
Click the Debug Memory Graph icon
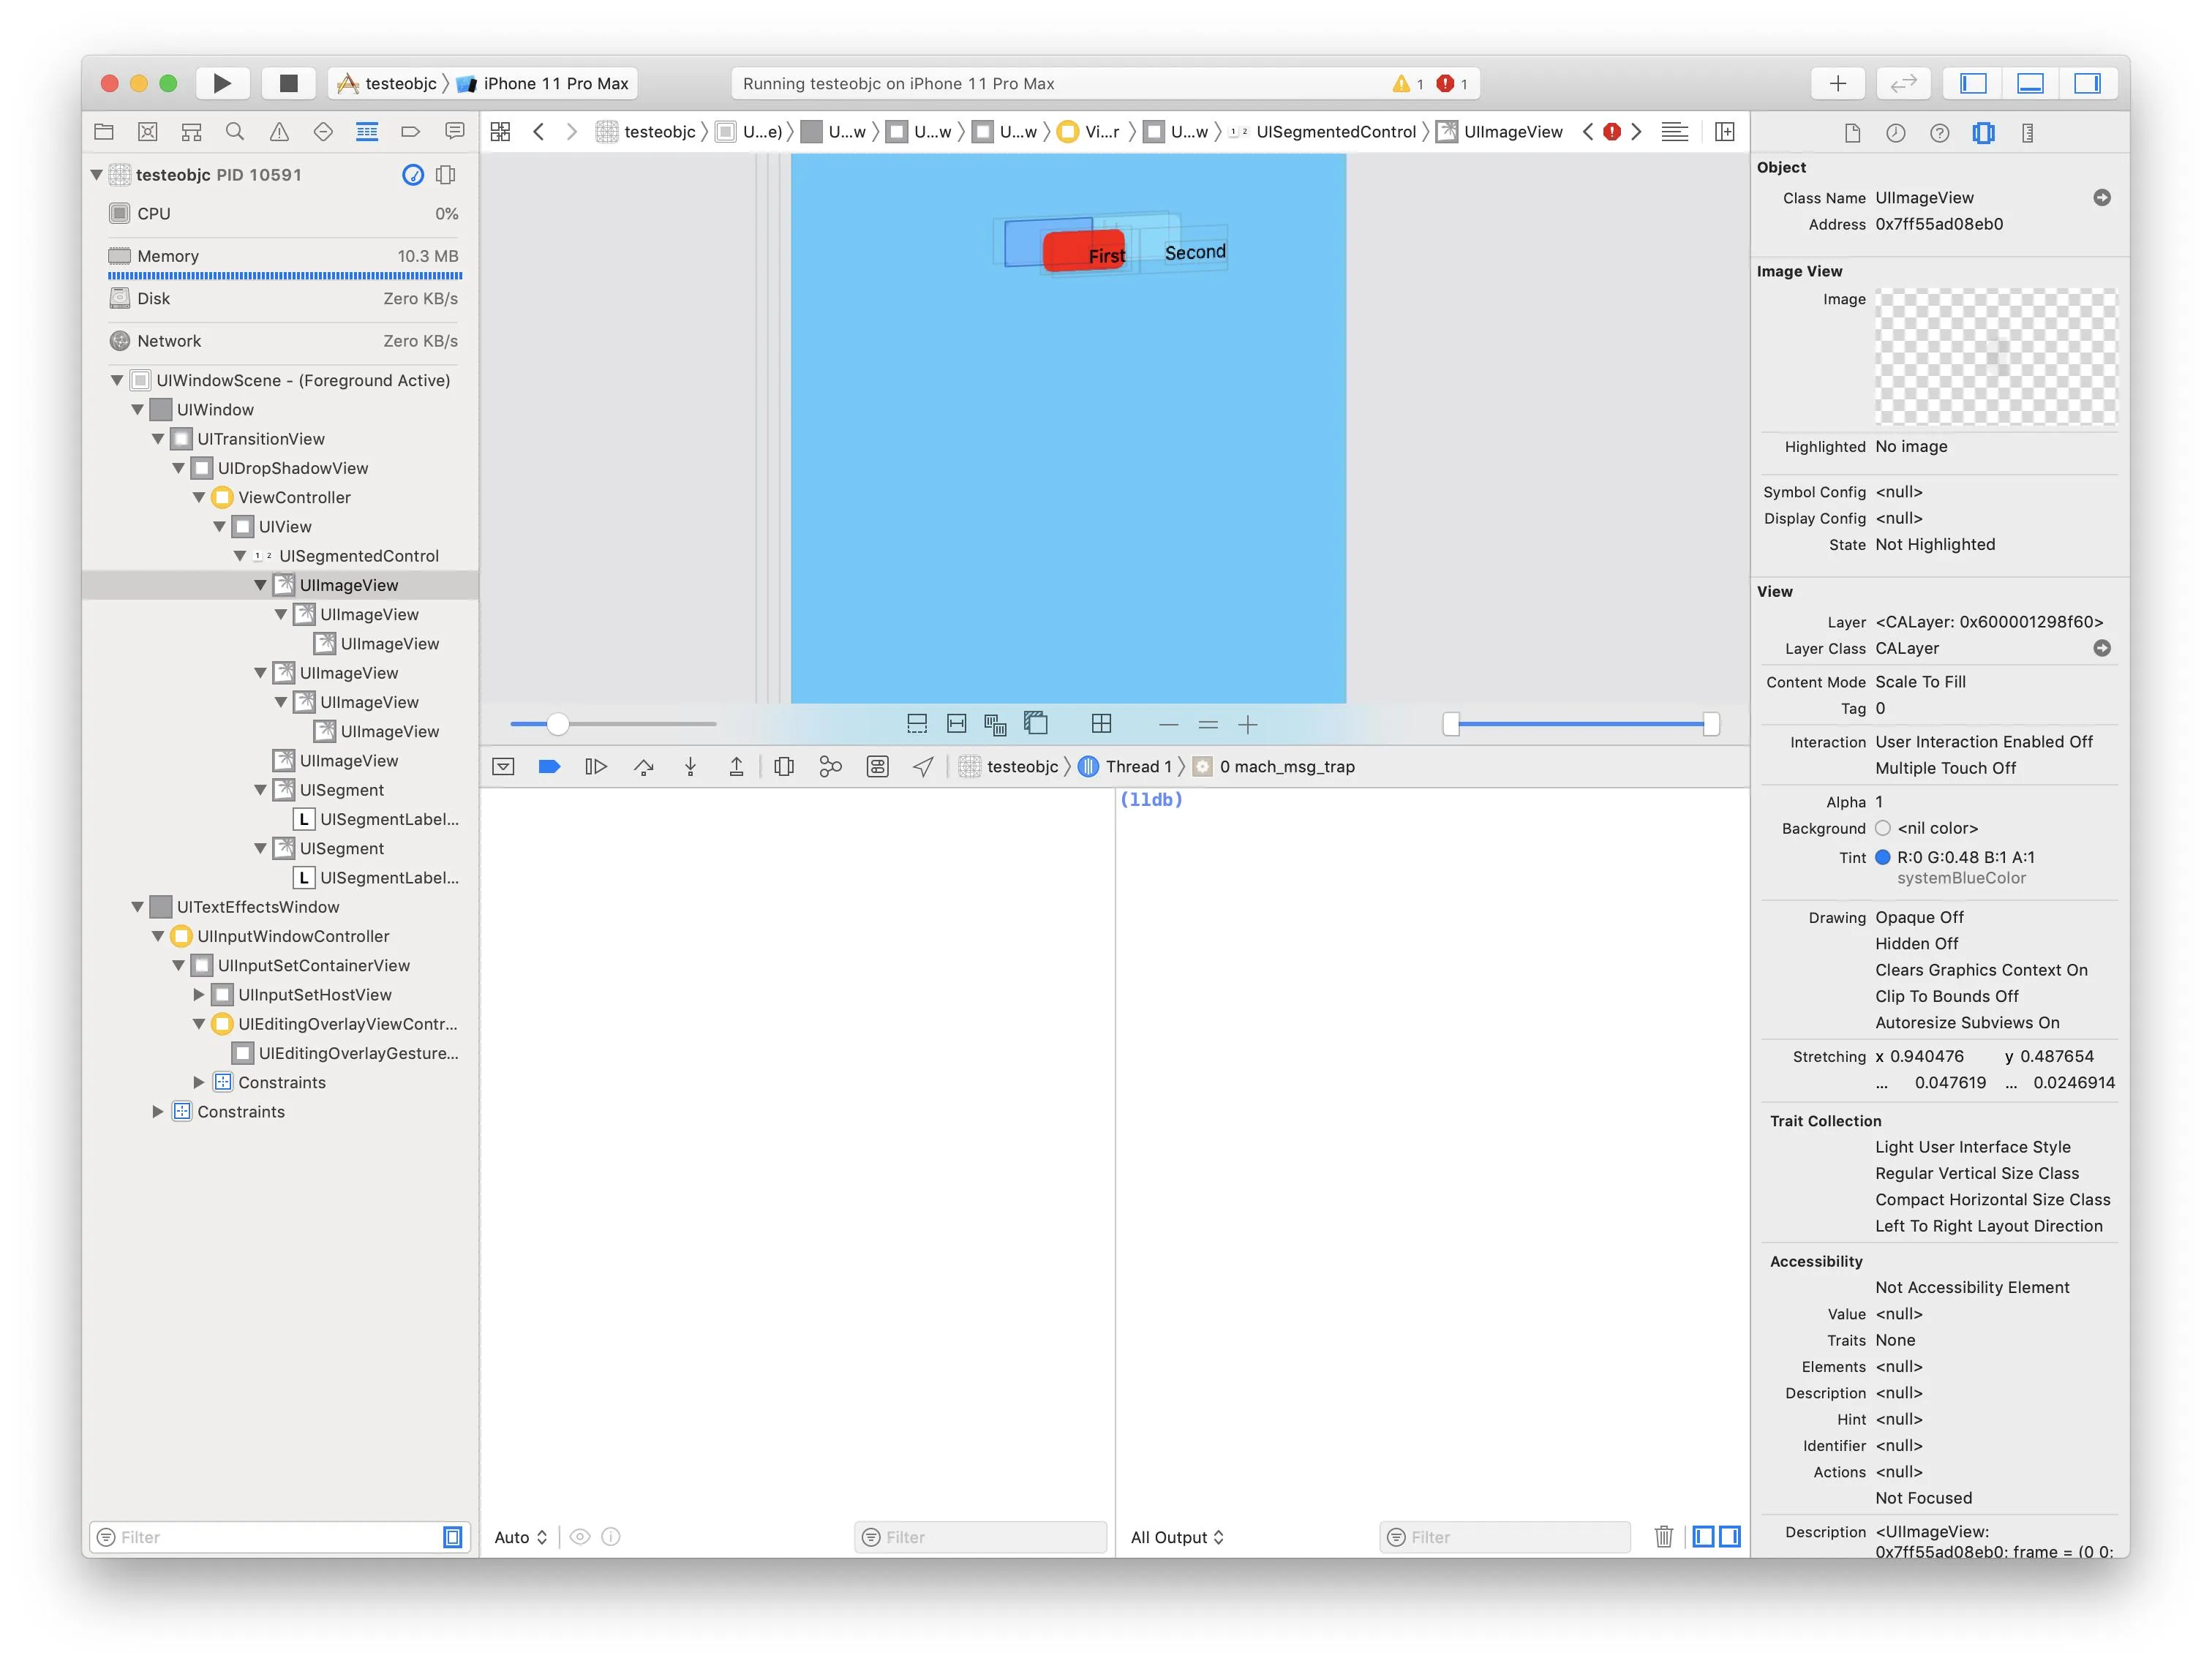click(x=830, y=767)
